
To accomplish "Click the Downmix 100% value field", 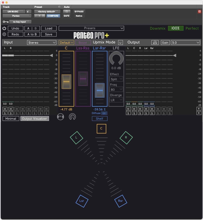I will pyautogui.click(x=176, y=28).
